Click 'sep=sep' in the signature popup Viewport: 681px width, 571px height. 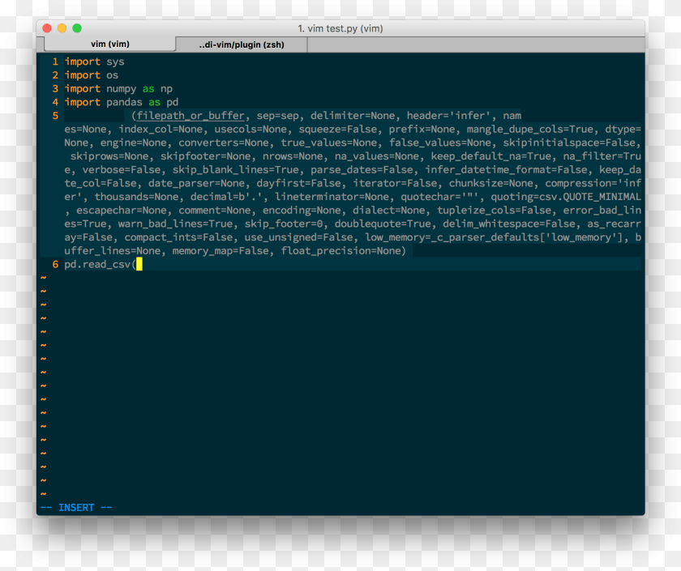click(277, 116)
